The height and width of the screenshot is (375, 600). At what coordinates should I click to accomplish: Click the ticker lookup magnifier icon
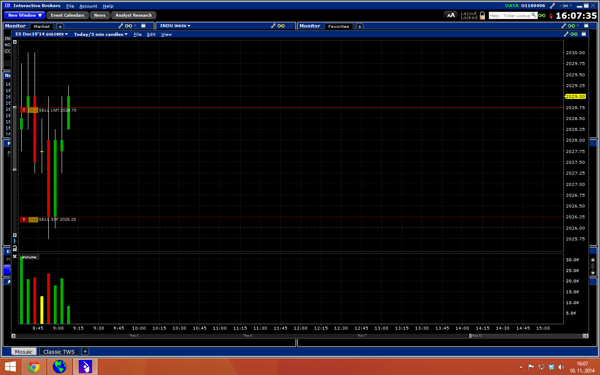pyautogui.click(x=534, y=15)
